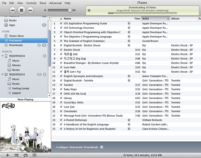Click the checkmark column header
Screen dimensions: 201x158
coord(61,19)
